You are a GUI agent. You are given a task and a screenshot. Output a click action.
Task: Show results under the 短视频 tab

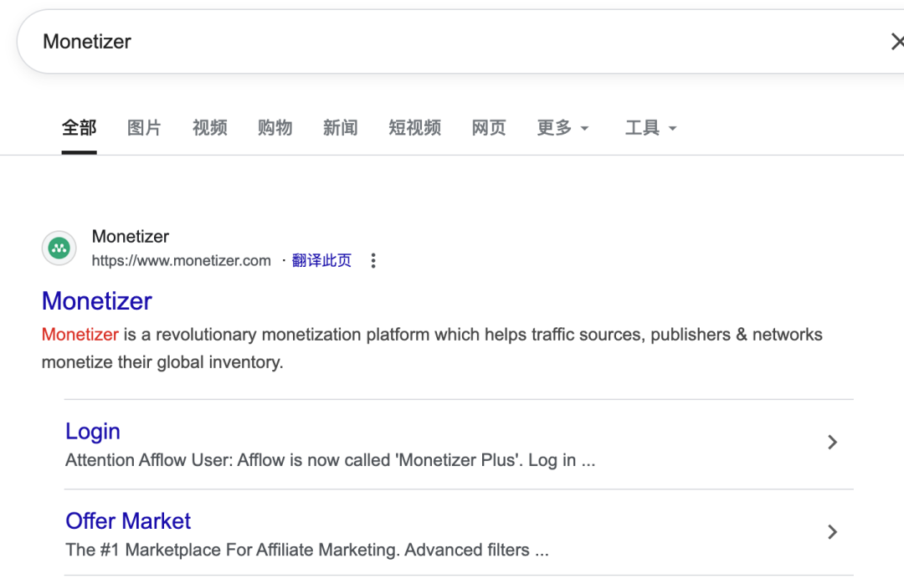tap(414, 128)
